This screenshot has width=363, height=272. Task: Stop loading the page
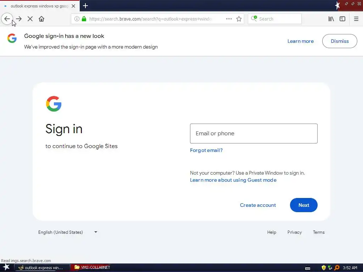(30, 19)
